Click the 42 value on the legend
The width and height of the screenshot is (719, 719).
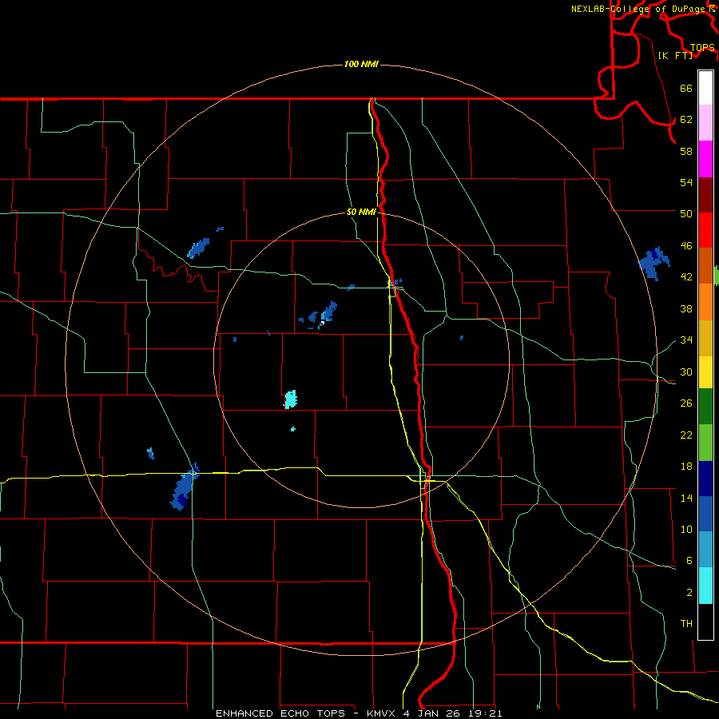point(686,277)
